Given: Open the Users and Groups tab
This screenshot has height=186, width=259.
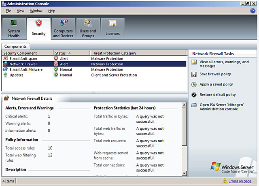Looking at the screenshot, I should (x=88, y=29).
